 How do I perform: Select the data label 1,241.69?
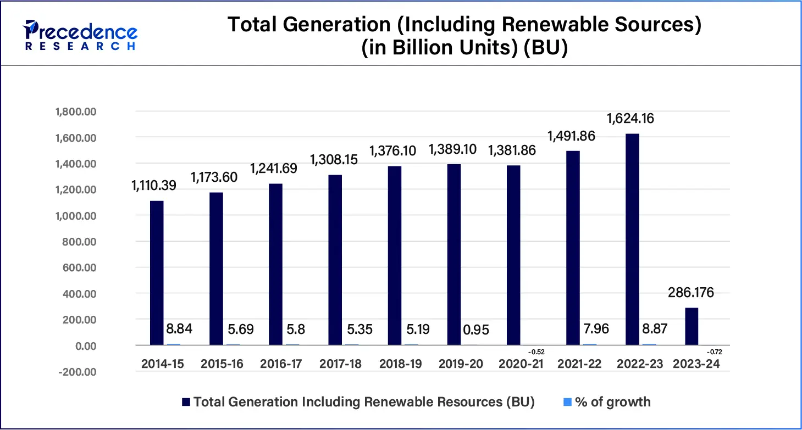tap(274, 169)
